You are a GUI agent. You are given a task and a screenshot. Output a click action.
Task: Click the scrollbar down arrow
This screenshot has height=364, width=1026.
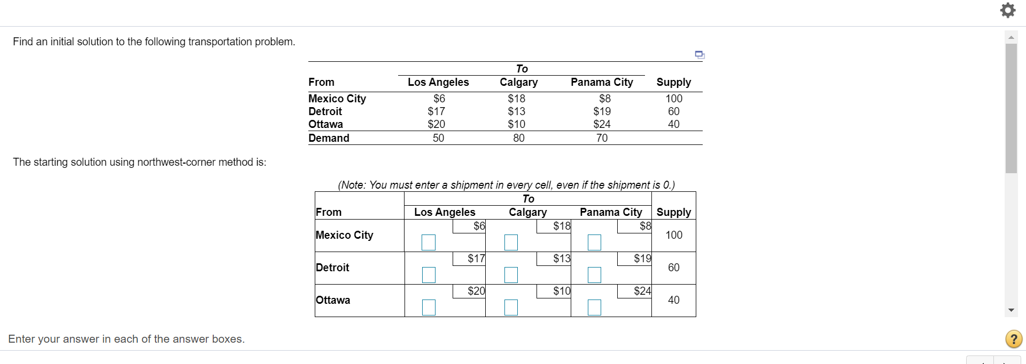(1012, 310)
